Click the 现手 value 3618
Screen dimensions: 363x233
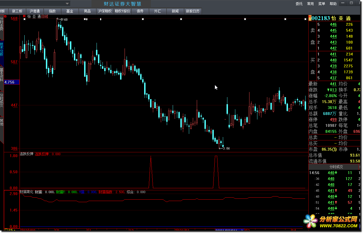point(332,108)
